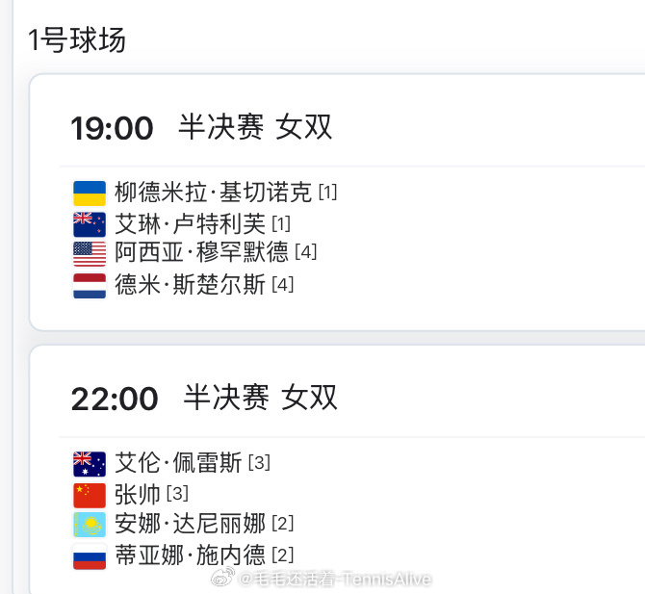The width and height of the screenshot is (645, 594).
Task: Select player 蒂亚娜·施内德
Action: [190, 555]
